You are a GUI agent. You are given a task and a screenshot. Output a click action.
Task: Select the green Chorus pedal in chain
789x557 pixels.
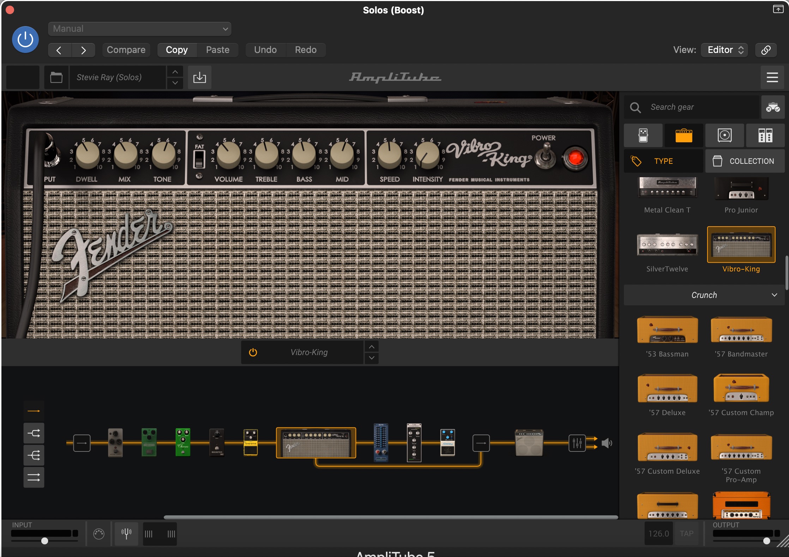[183, 443]
